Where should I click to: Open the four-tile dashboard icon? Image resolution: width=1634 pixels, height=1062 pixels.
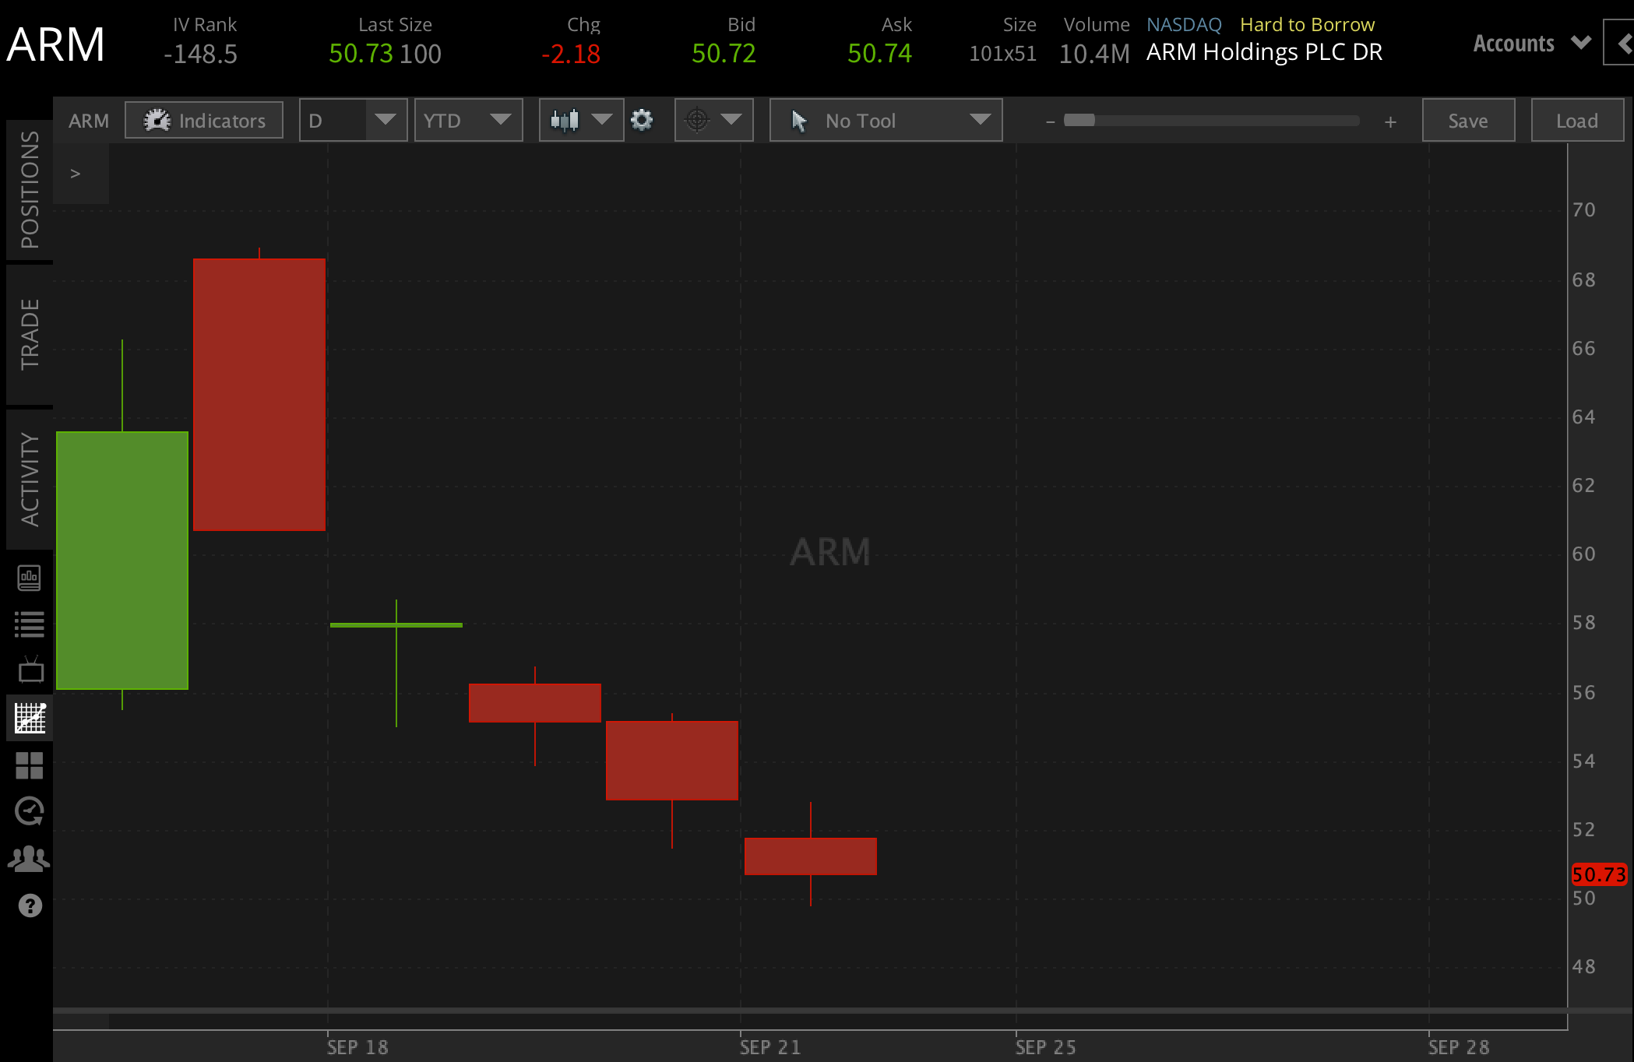30,765
